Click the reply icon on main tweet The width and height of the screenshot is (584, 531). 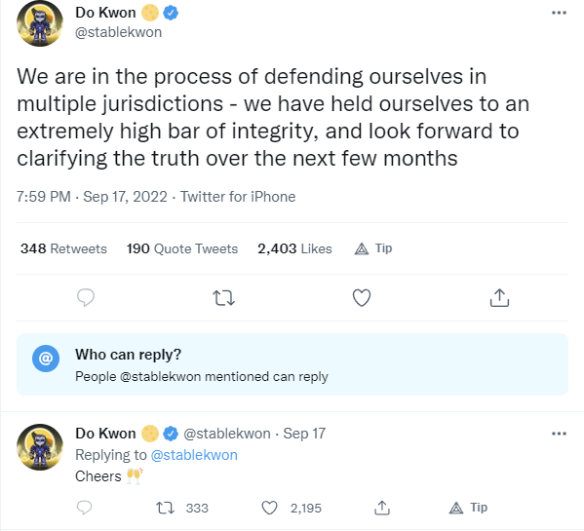(85, 298)
